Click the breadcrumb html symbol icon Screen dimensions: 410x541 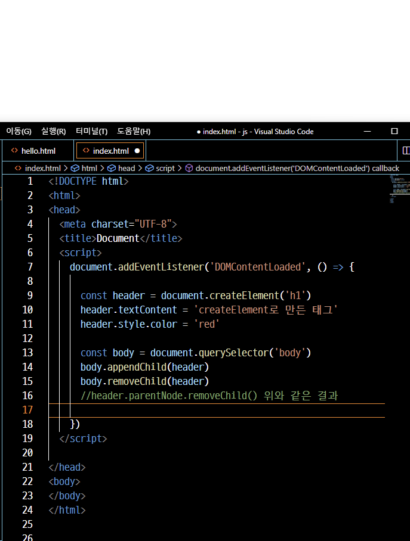pyautogui.click(x=75, y=169)
